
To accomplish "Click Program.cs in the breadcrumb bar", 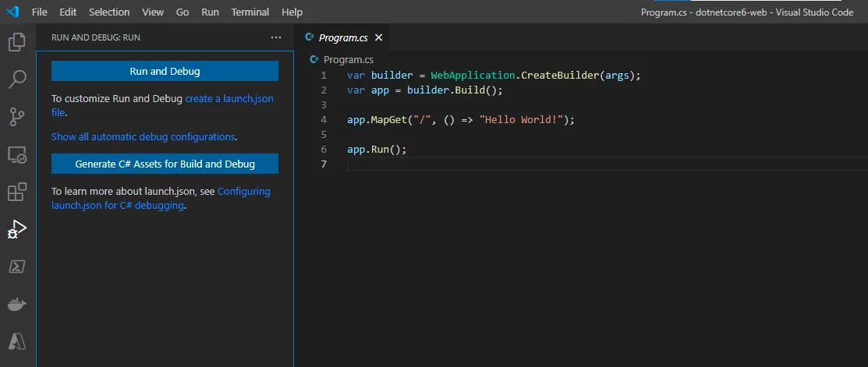I will tap(348, 59).
